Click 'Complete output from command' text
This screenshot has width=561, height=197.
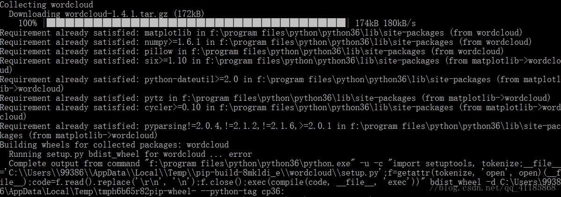point(74,163)
